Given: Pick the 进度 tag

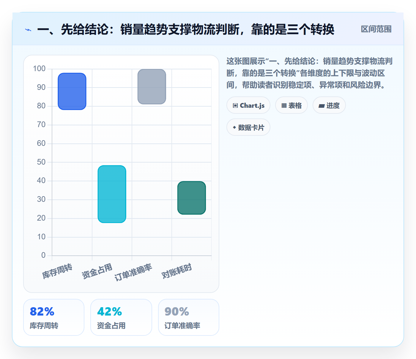Looking at the screenshot, I should pos(329,105).
